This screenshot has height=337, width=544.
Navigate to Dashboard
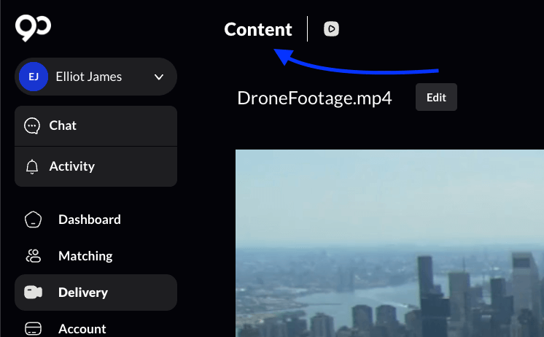pyautogui.click(x=89, y=220)
